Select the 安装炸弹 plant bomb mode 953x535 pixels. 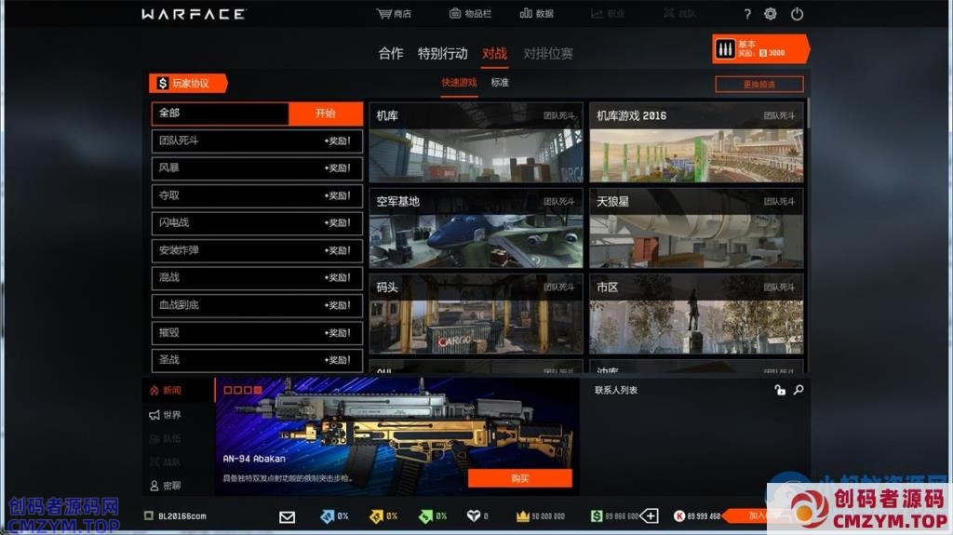tap(257, 250)
